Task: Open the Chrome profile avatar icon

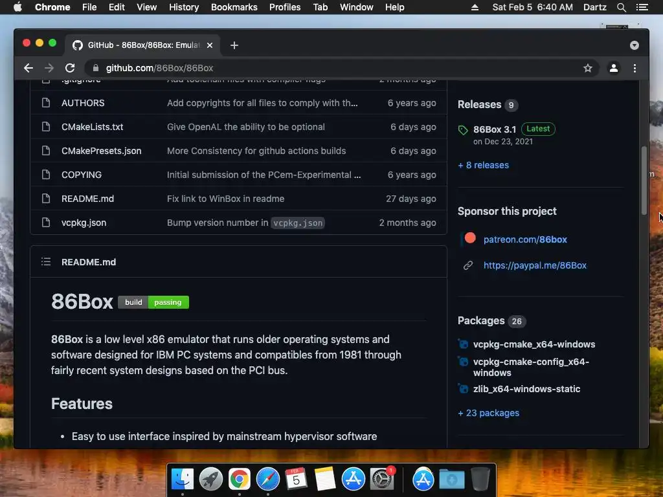Action: (614, 68)
